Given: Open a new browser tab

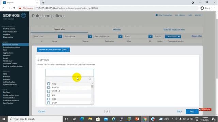Looking at the screenshot, I should (43, 3).
